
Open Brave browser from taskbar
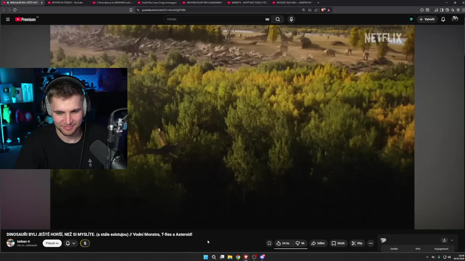(x=246, y=257)
